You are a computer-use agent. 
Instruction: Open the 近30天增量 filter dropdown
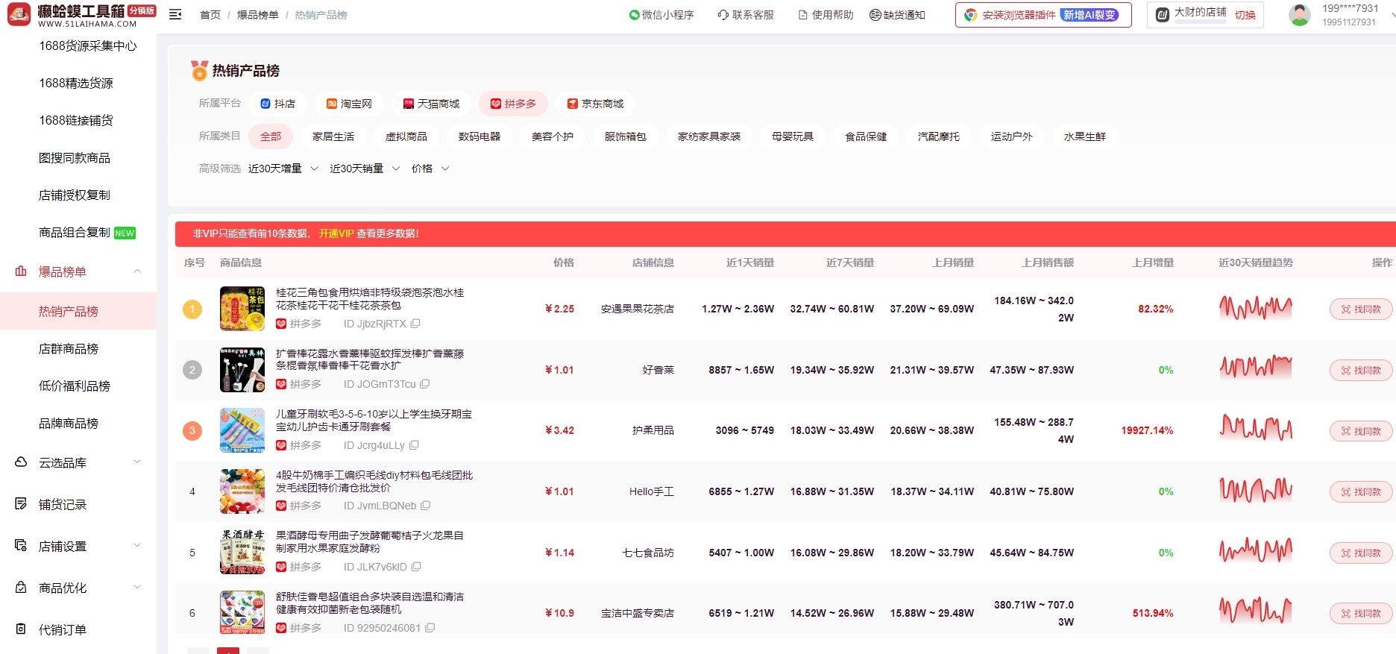(x=283, y=169)
